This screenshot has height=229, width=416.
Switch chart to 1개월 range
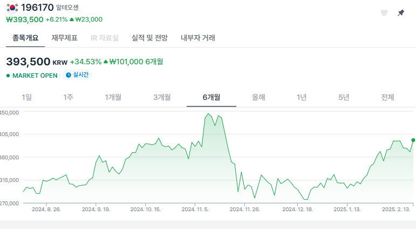point(113,97)
